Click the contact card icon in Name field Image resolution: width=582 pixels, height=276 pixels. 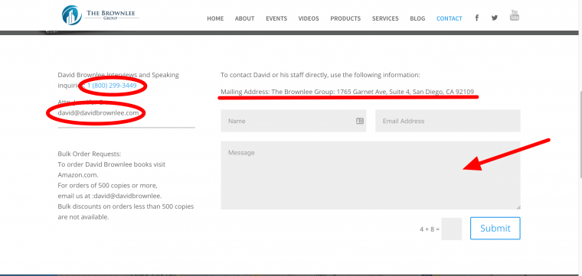coord(360,121)
